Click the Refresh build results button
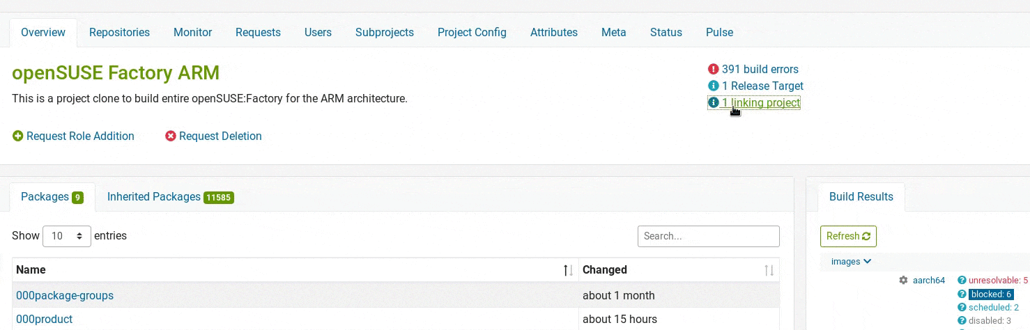The image size is (1030, 330). tap(848, 236)
